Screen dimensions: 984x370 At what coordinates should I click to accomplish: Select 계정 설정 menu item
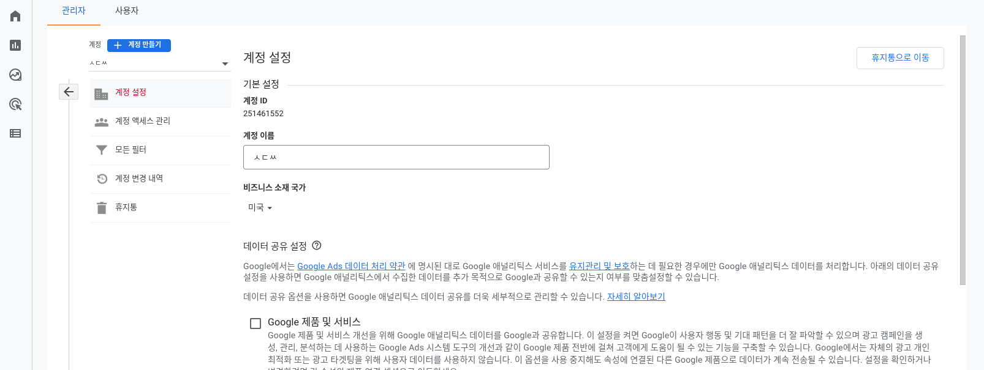(160, 93)
